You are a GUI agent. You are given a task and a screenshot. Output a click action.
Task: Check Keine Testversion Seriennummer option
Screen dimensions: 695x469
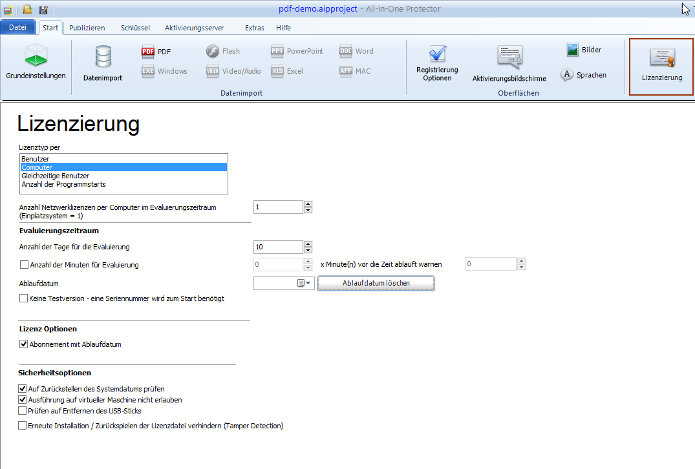(24, 298)
